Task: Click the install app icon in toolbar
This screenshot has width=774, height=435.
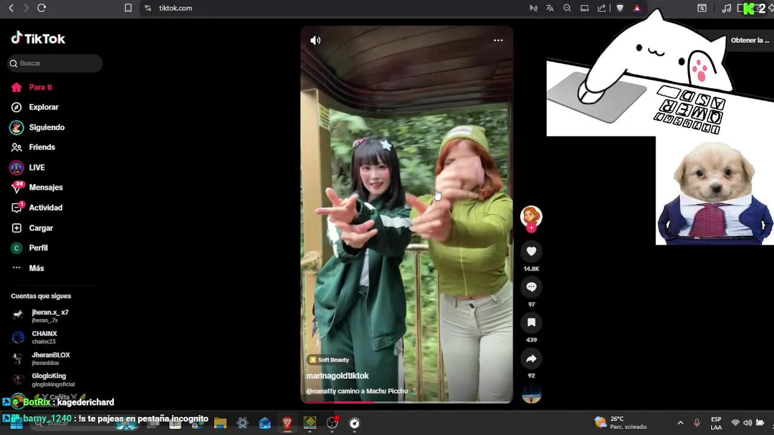Action: point(585,8)
